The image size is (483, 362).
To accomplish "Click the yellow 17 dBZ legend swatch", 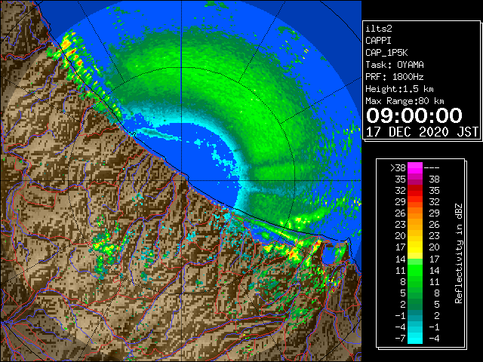I will (x=415, y=247).
